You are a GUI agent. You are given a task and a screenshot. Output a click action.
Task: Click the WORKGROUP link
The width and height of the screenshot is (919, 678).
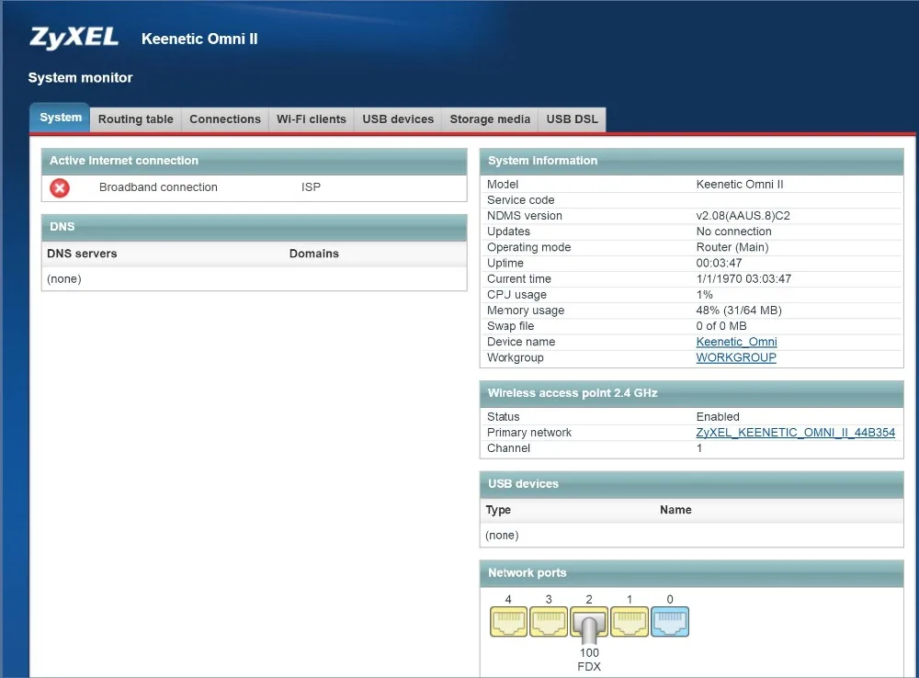(x=736, y=357)
